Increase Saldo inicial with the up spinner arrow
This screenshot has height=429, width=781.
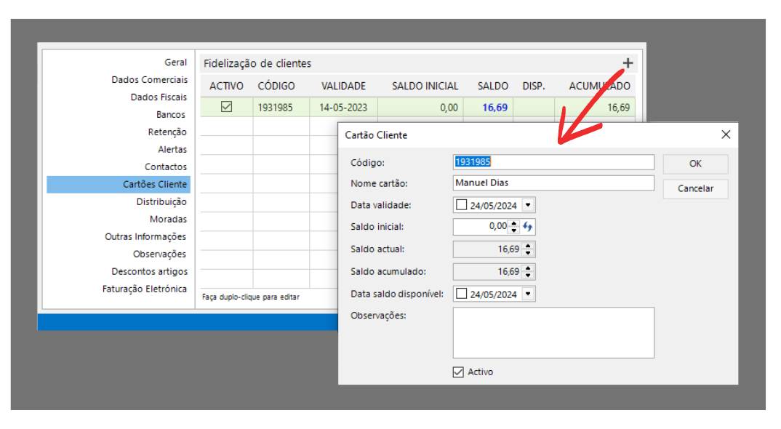(514, 223)
